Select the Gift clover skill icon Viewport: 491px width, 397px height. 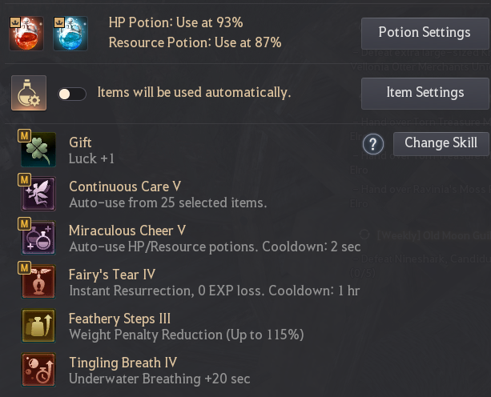point(38,150)
